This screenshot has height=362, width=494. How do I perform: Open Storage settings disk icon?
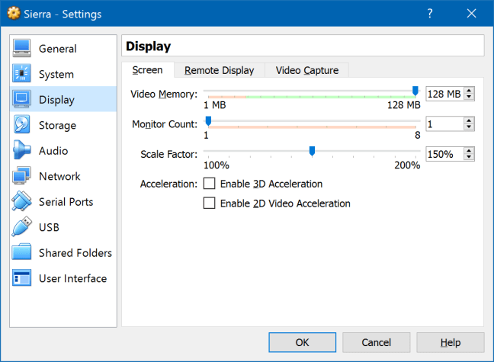pos(21,126)
